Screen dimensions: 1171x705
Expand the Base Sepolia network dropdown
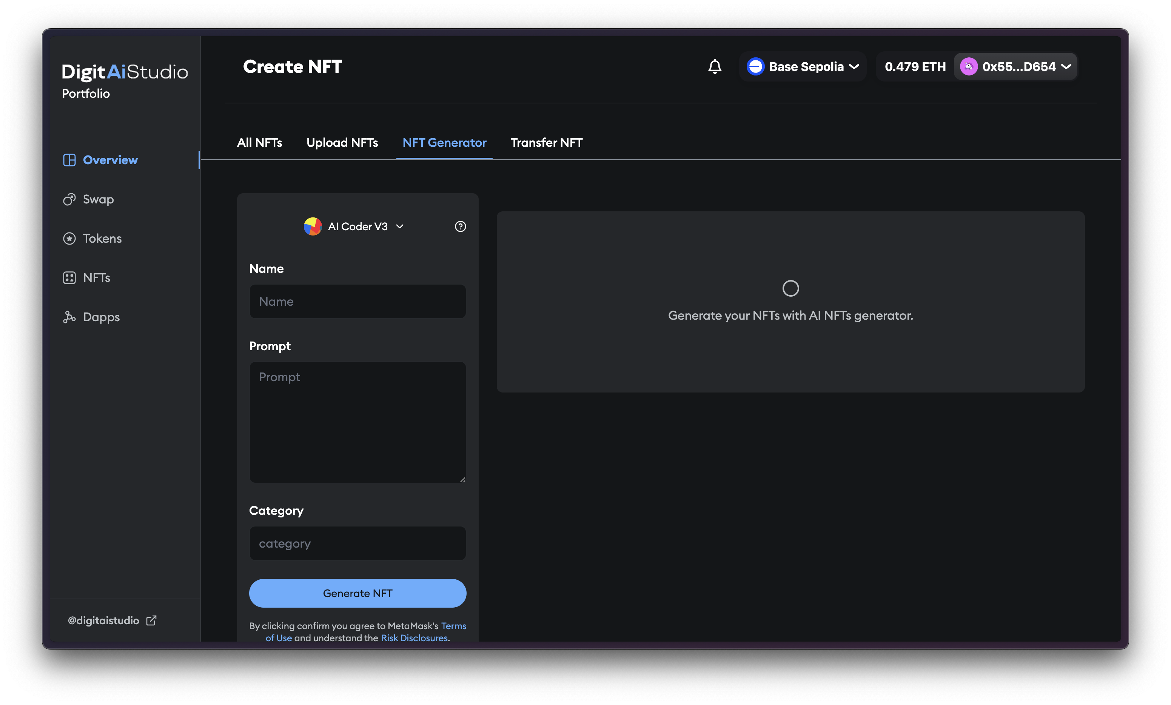click(x=803, y=66)
